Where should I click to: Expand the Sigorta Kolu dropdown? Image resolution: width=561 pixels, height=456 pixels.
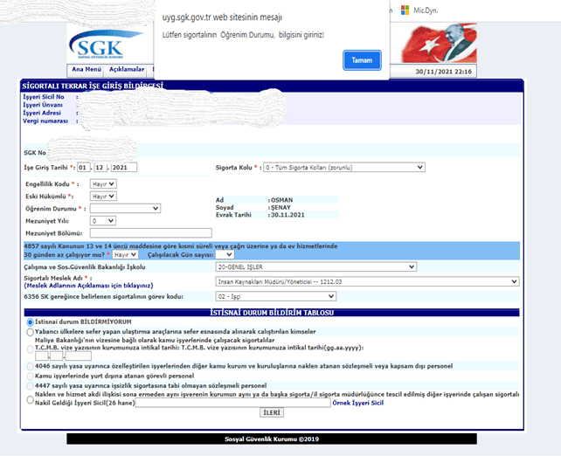pos(344,167)
